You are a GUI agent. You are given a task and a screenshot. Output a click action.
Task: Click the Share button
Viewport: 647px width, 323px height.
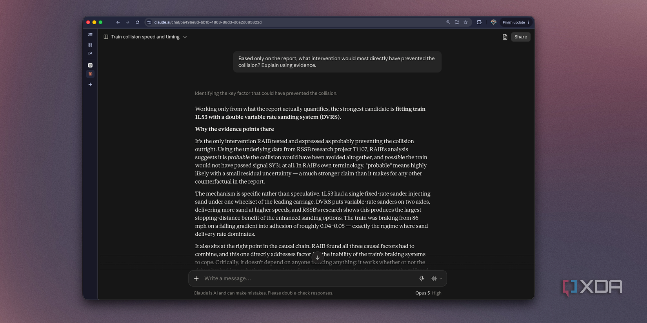pos(521,37)
